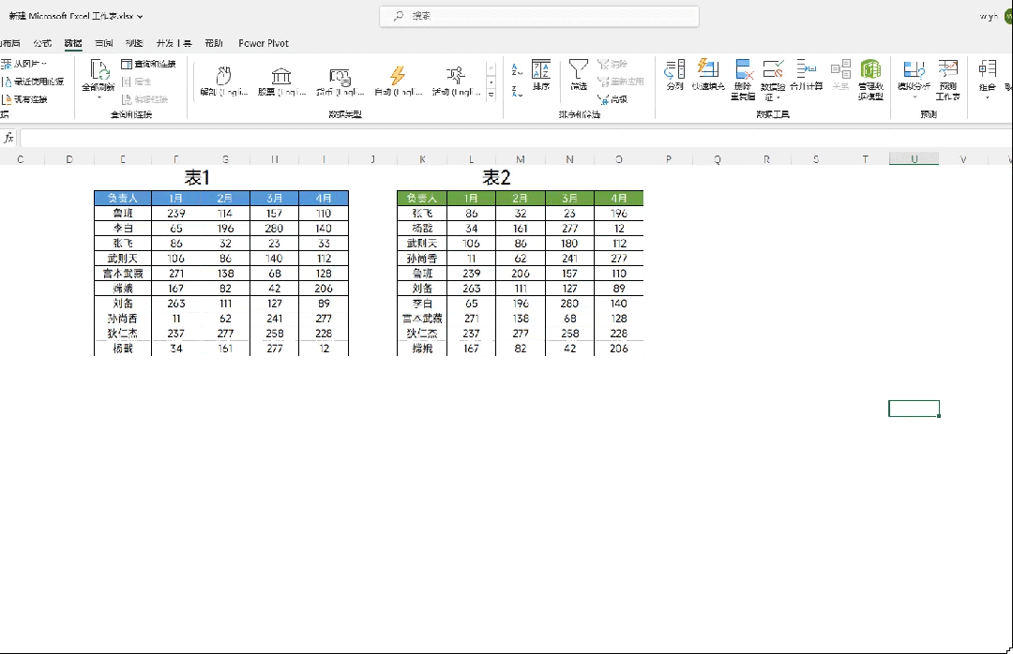The height and width of the screenshot is (654, 1013).
Task: Click the 搜索 search box
Action: 539,16
